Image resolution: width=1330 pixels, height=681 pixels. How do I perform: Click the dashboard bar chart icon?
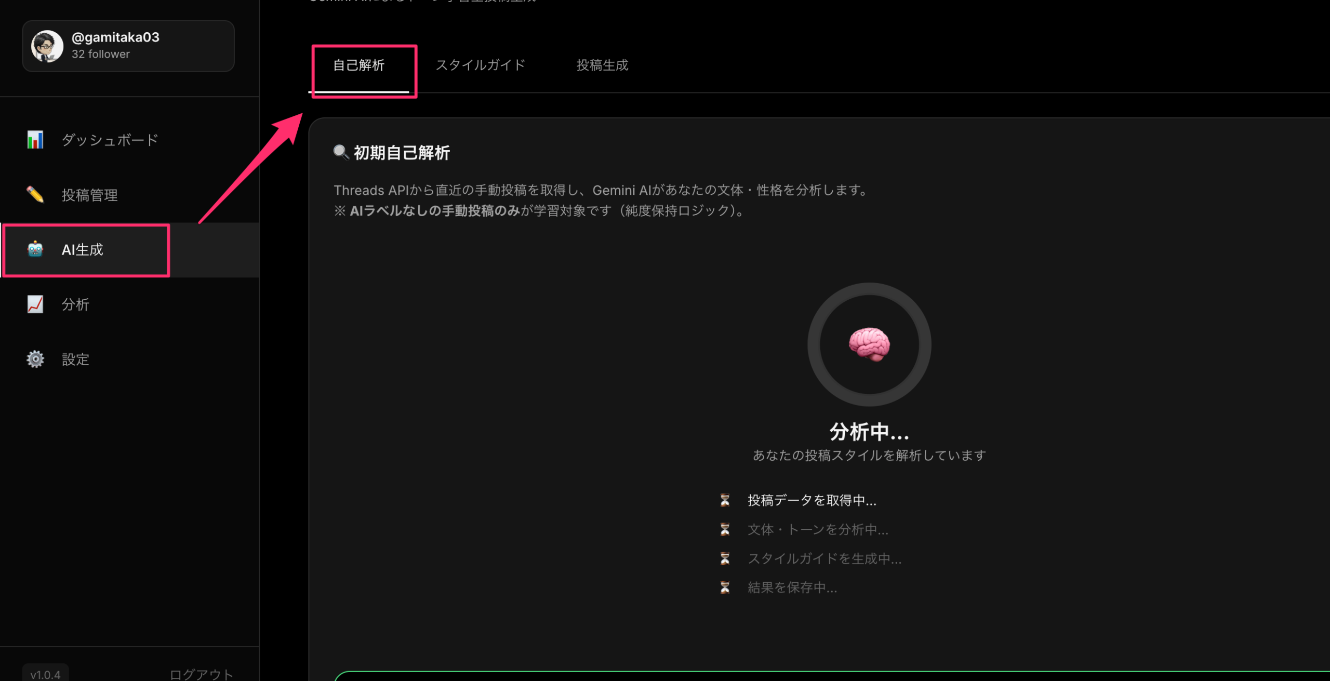coord(35,140)
